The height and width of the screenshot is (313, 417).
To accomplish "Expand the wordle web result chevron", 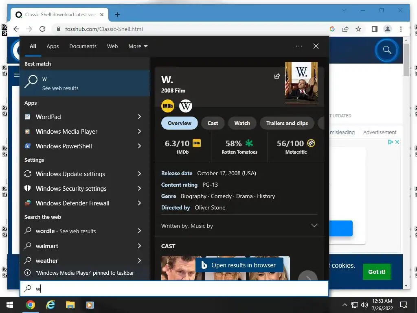I will (139, 231).
